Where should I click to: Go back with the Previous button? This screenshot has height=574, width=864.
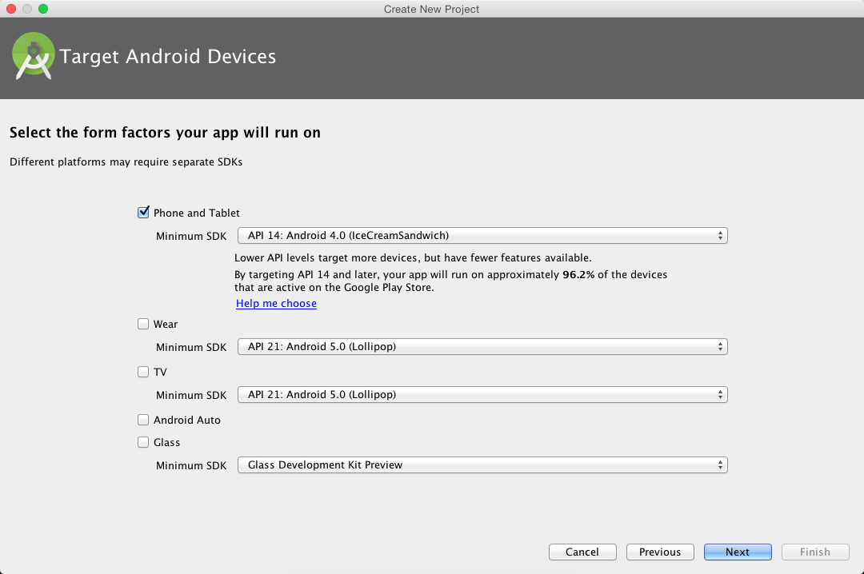[660, 552]
